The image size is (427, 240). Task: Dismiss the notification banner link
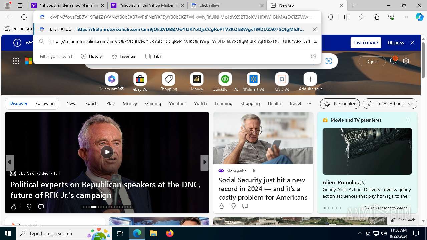(x=396, y=43)
